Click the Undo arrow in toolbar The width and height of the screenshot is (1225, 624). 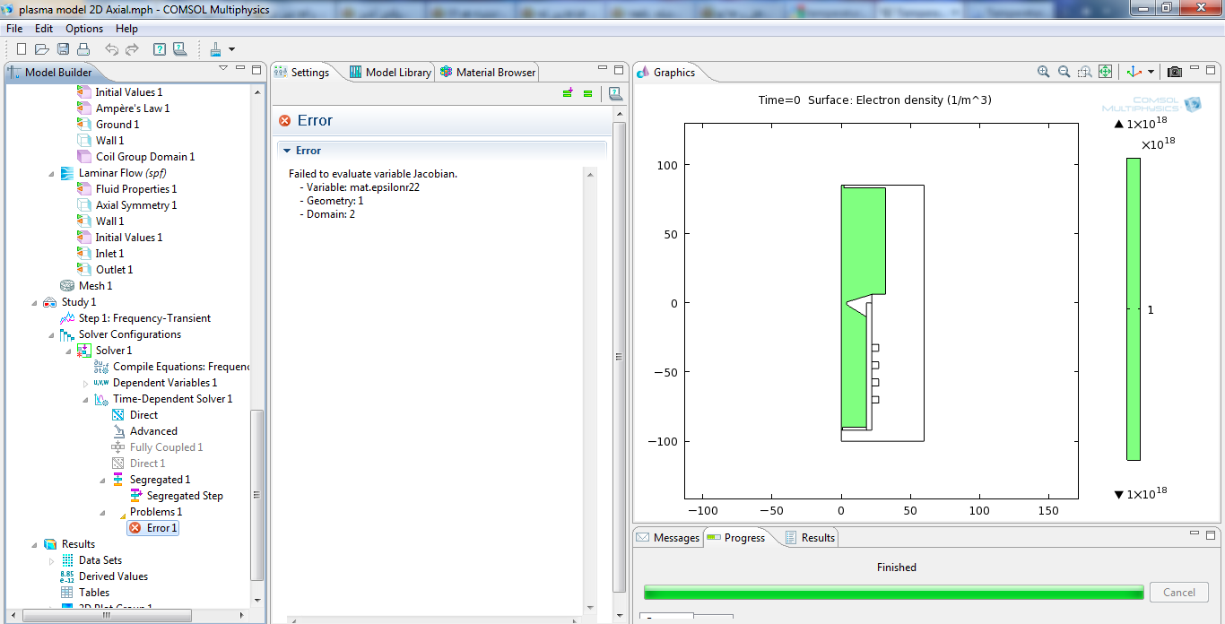point(111,49)
